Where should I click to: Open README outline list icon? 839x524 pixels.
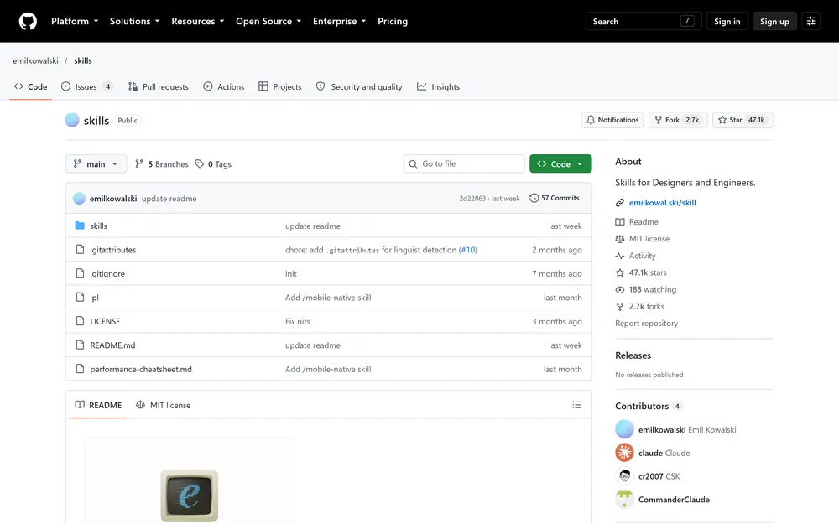576,405
